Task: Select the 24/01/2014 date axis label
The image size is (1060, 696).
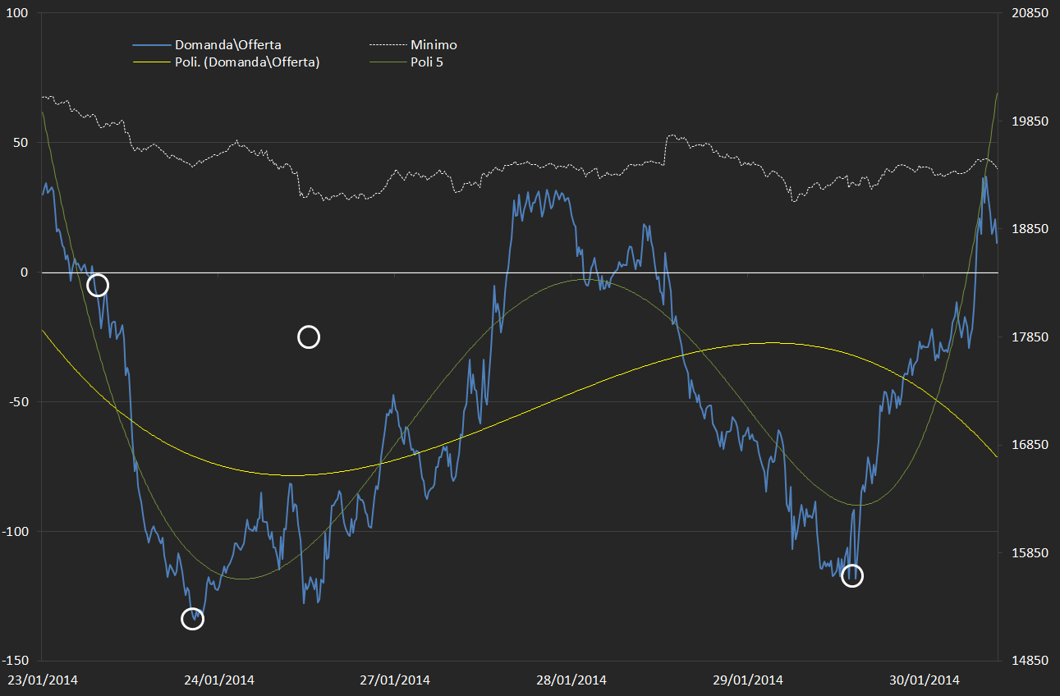Action: tap(219, 680)
